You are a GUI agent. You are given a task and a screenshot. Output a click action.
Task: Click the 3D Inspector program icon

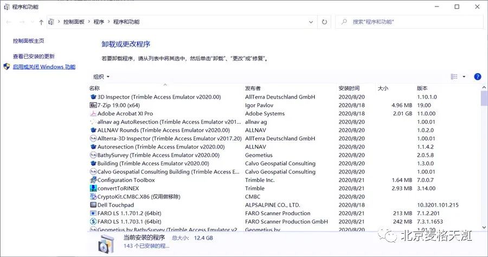click(x=93, y=97)
